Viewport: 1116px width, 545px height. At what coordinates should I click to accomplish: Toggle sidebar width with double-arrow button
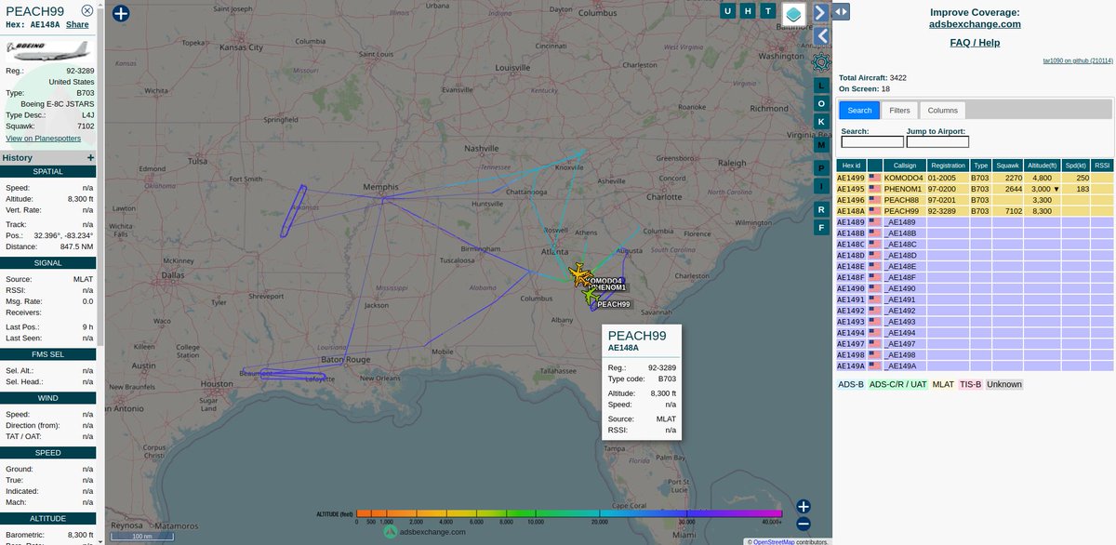point(841,11)
